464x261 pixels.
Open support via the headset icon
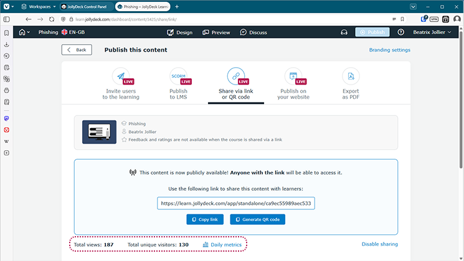(344, 32)
